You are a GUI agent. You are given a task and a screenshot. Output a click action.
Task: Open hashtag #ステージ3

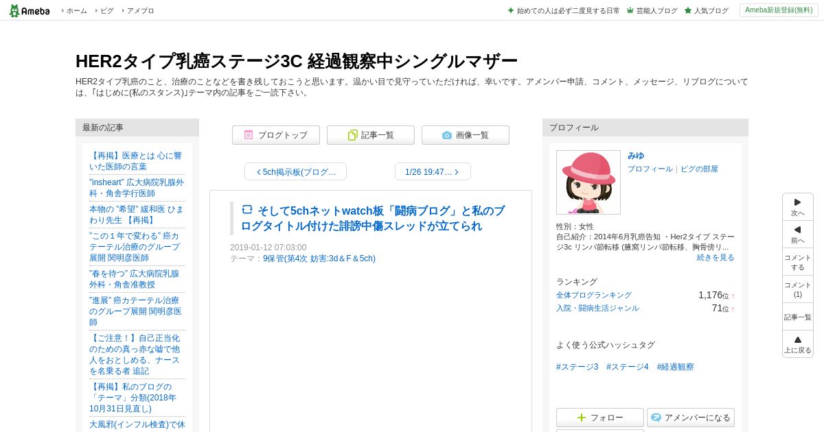pos(577,367)
